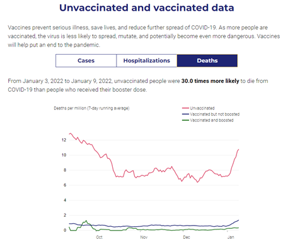Screen dimensions: 288x247
Task: Click the Nov label on the x-axis
Action: point(144,237)
